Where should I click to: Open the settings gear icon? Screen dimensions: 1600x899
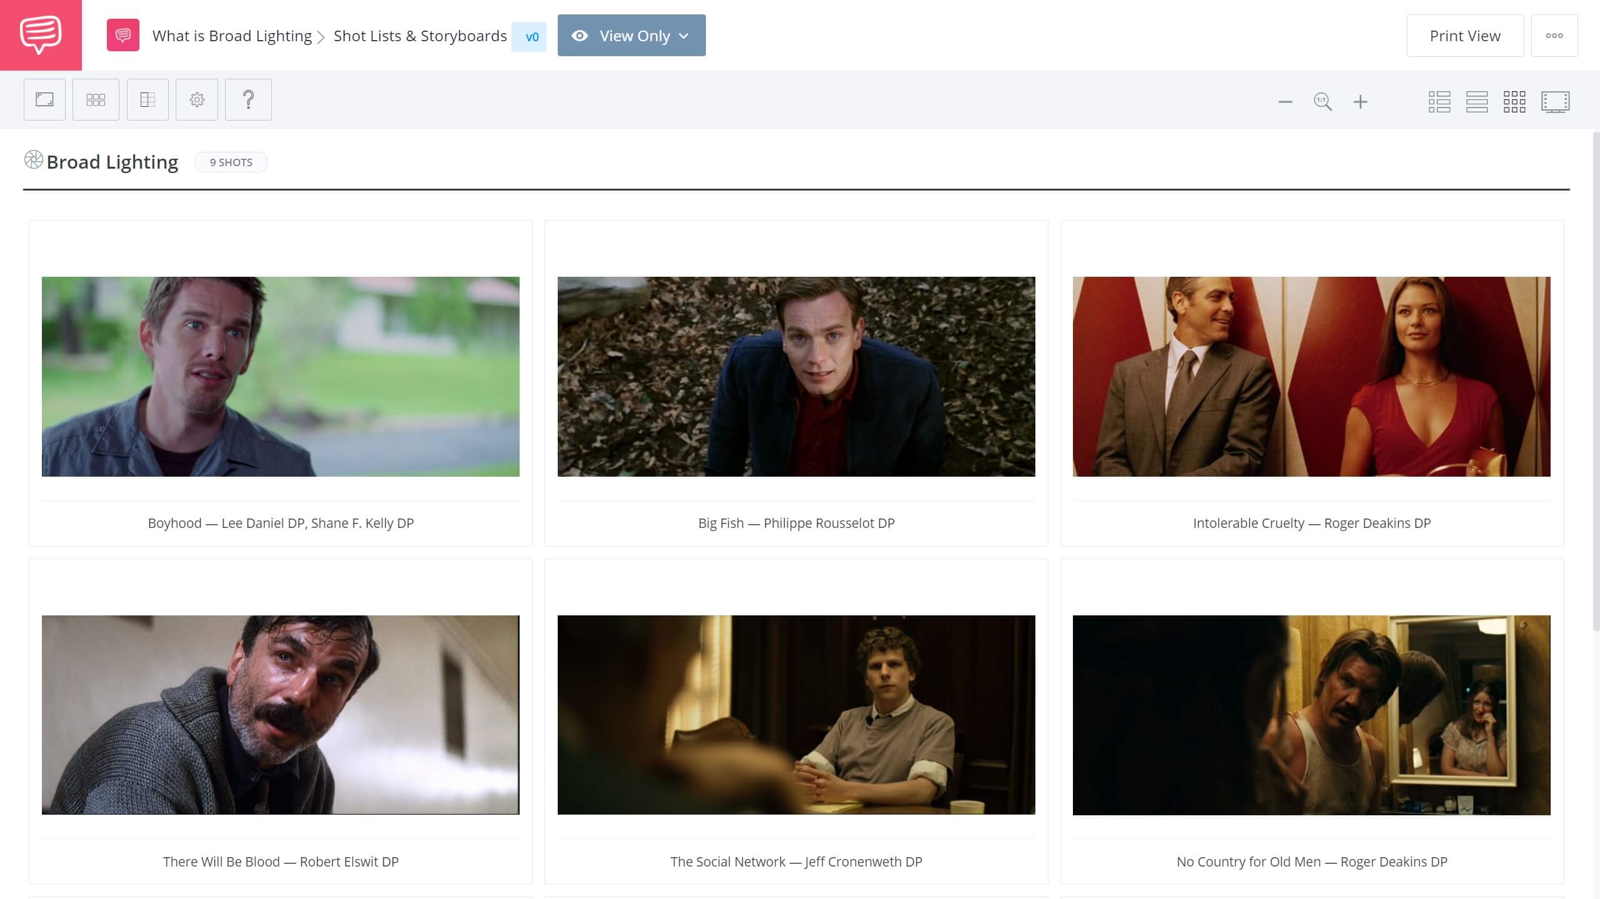click(x=197, y=99)
